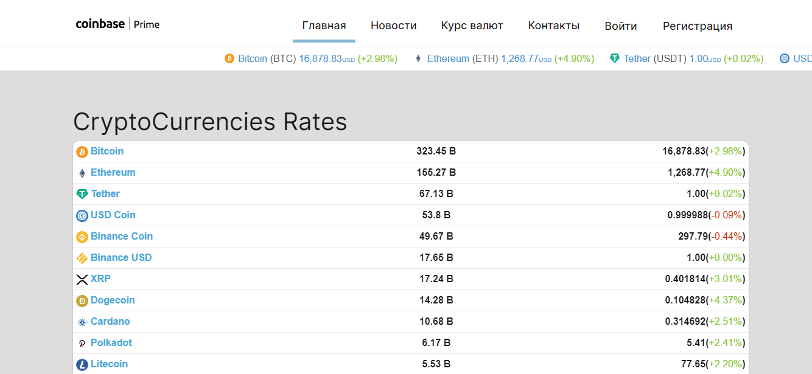This screenshot has width=812, height=374.
Task: Click the 1.00 USD Tether price in the ticker
Action: [705, 58]
